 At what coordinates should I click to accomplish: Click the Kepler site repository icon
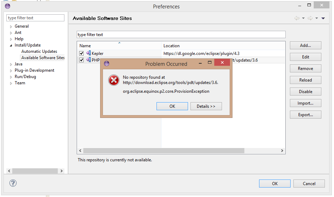(88, 53)
